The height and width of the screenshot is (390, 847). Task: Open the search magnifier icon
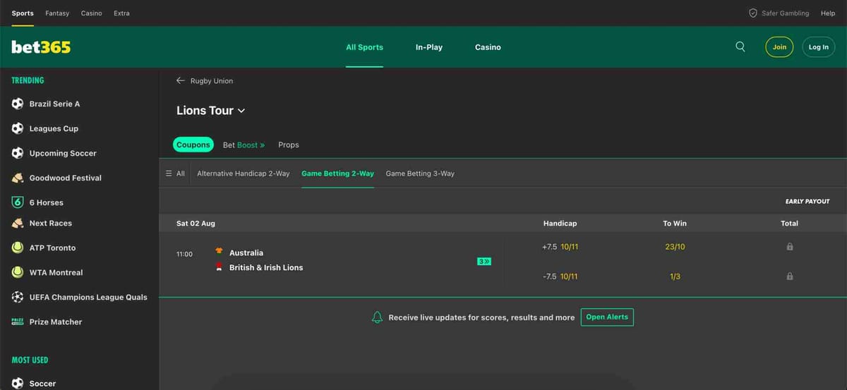click(x=740, y=47)
